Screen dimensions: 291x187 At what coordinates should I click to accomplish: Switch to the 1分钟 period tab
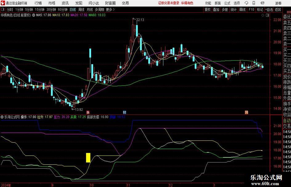click(x=19, y=10)
